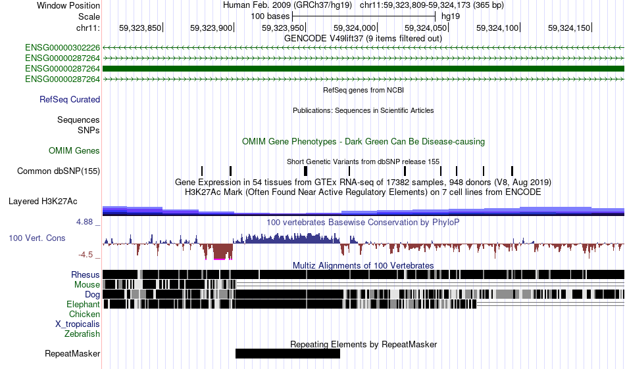This screenshot has height=369, width=625.
Task: Click the Elephant alignment label
Action: (83, 304)
